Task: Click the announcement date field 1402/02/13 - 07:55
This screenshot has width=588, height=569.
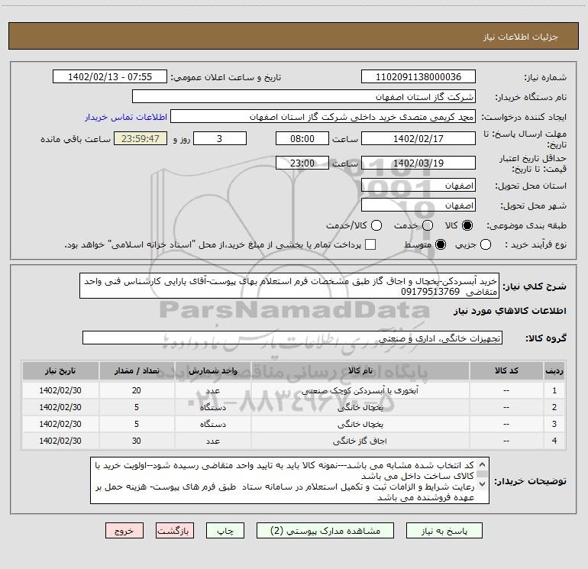Action: (x=110, y=77)
